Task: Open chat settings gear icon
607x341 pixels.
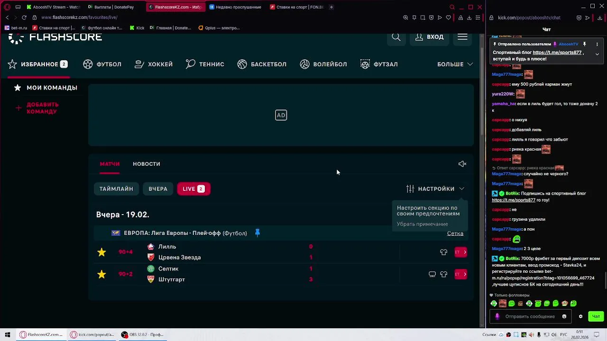Action: click(x=580, y=316)
